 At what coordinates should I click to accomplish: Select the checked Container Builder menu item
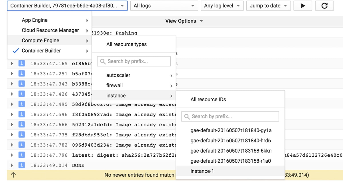[x=49, y=51]
